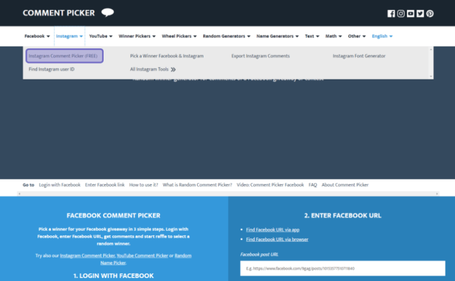The image size is (455, 281).
Task: Go to How to use it? section
Action: [143, 185]
